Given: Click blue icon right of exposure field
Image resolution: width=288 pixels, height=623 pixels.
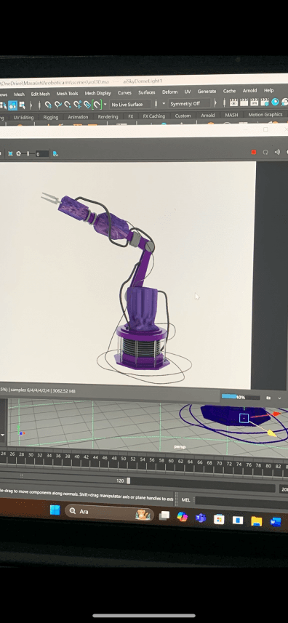Looking at the screenshot, I should tap(55, 154).
